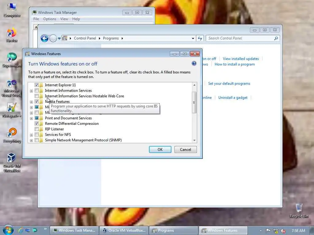Expand the Services for NFS node
314x235 pixels.
(32, 135)
